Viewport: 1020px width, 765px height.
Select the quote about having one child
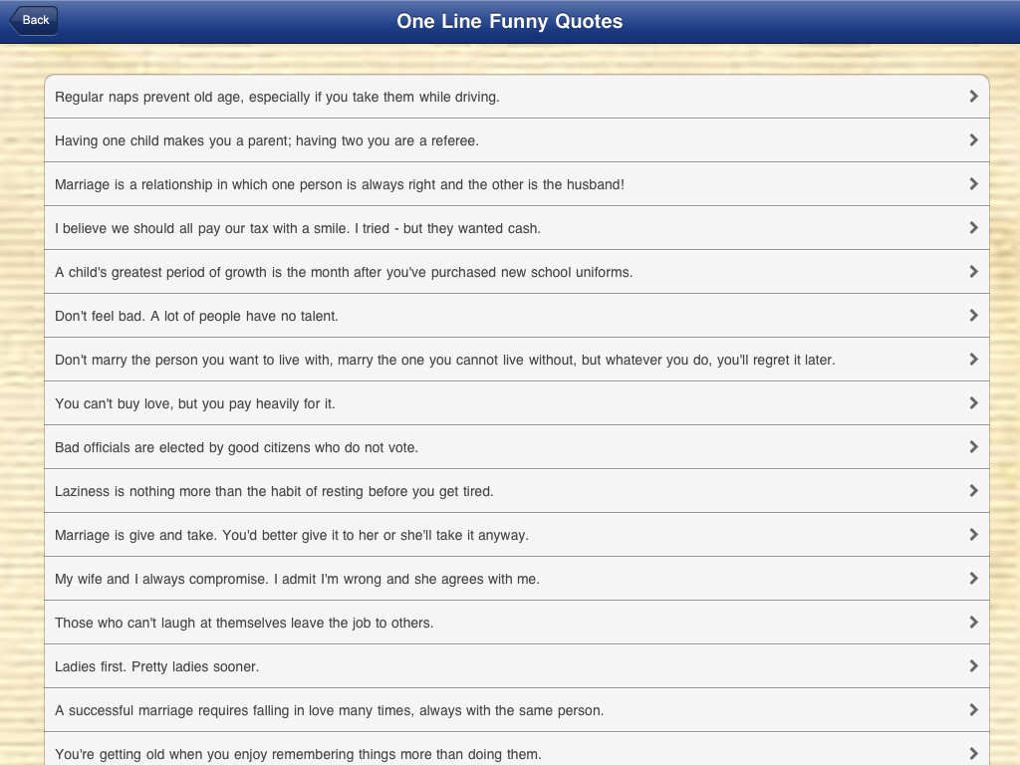click(267, 140)
